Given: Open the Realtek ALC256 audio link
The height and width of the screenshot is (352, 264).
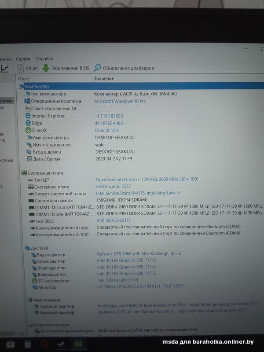Looking at the screenshot, I should [172, 311].
